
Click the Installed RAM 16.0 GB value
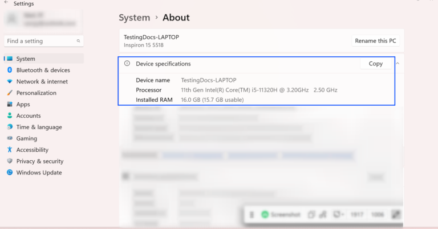[x=212, y=99]
